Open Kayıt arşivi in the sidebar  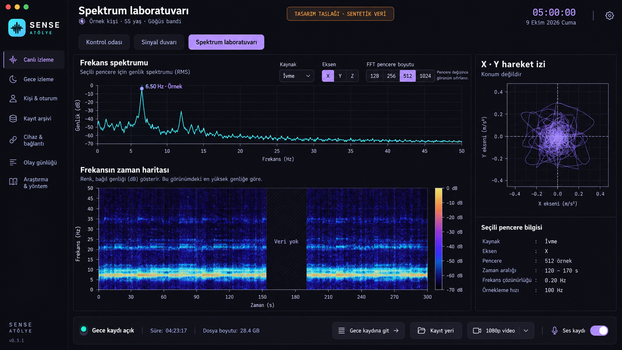tap(34, 118)
